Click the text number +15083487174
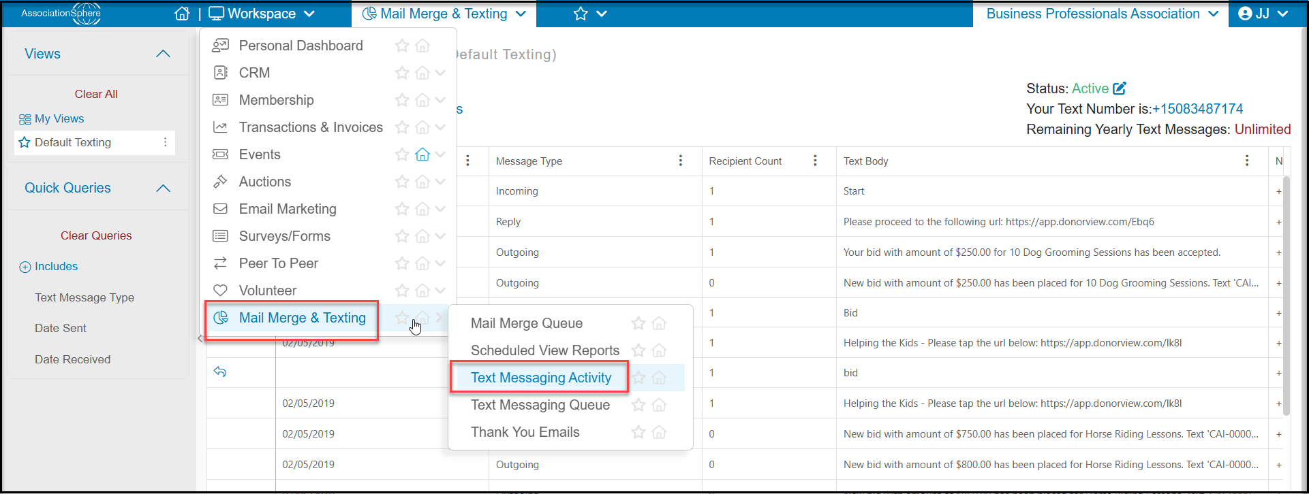 click(1197, 109)
